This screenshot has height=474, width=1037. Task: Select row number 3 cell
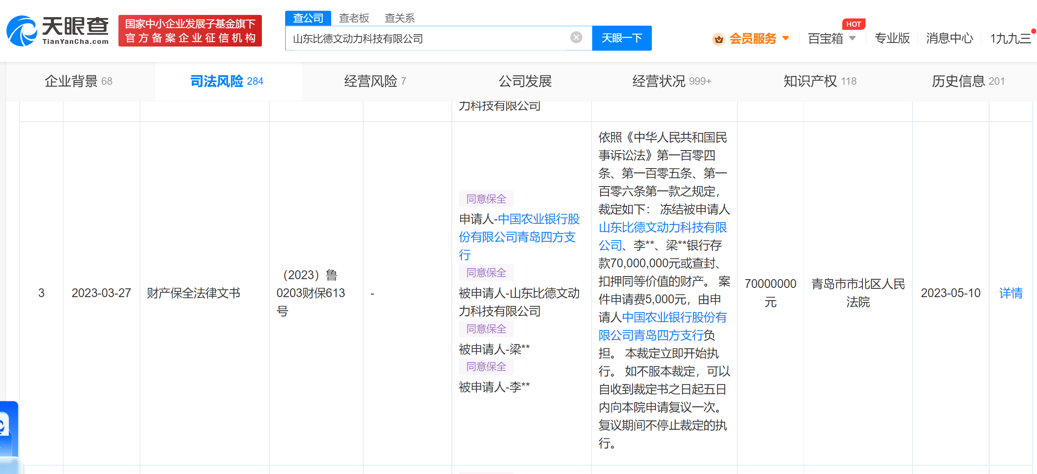(41, 293)
